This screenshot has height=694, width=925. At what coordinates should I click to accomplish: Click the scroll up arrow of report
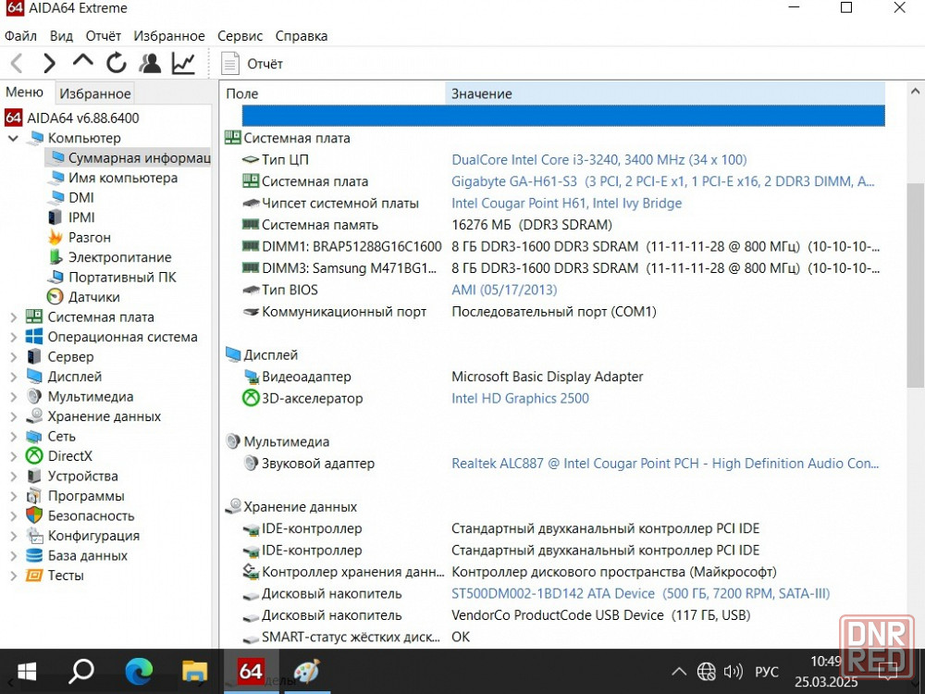(915, 92)
